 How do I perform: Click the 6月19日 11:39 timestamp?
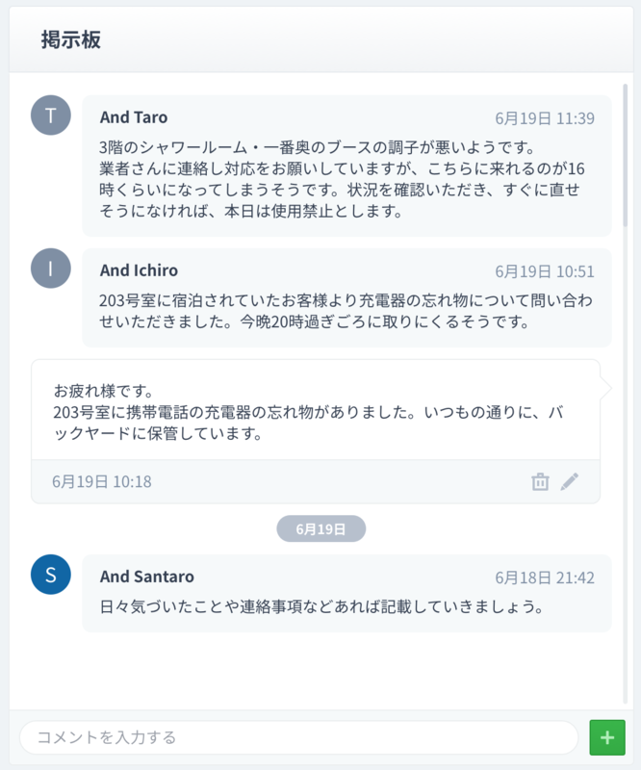click(545, 118)
